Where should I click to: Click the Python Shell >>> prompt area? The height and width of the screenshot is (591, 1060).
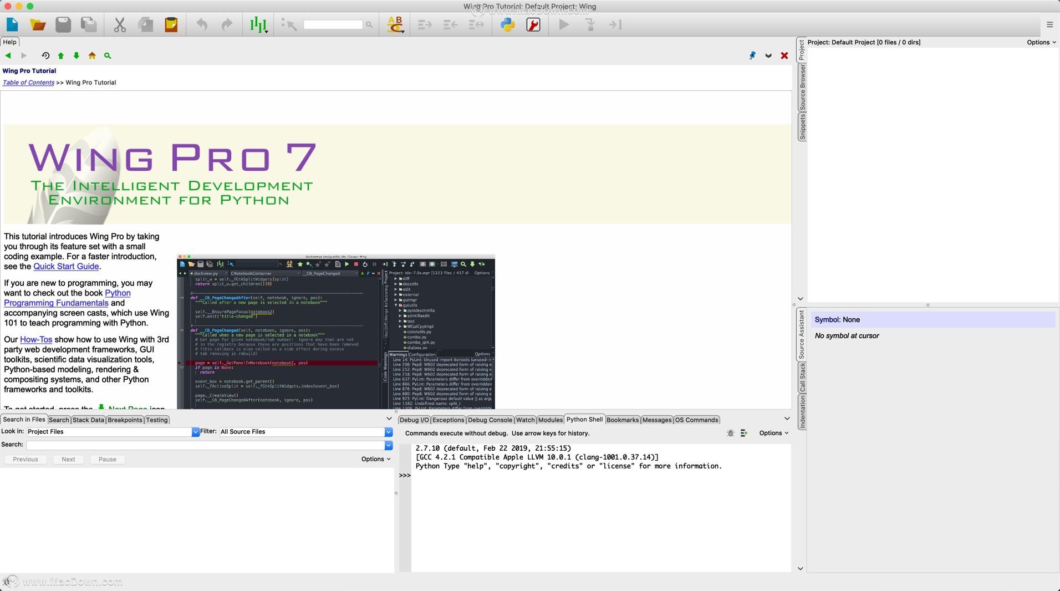(405, 476)
